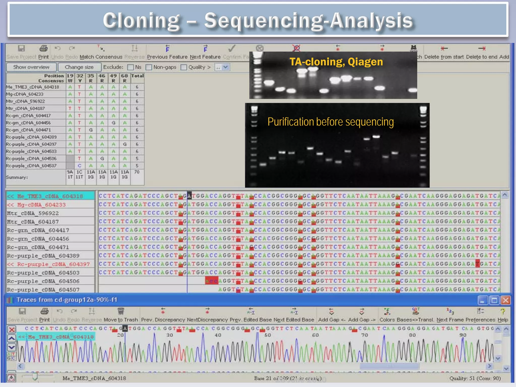The height and width of the screenshot is (387, 516).
Task: Go to Previous Feature icon
Action: pos(167,48)
